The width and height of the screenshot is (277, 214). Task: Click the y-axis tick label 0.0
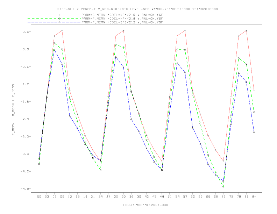pos(26,49)
